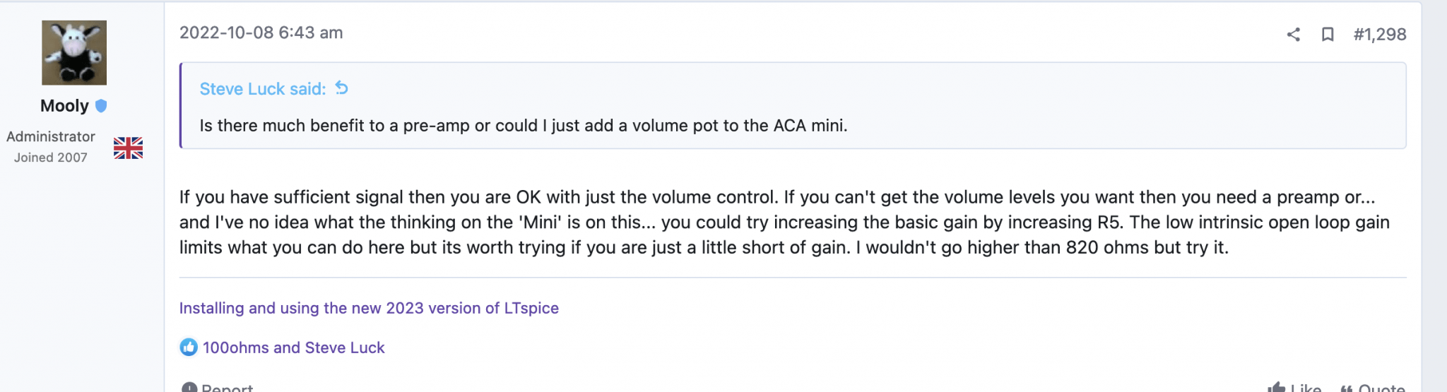
Task: Click the staff shield badge beside Mooly
Action: 101,106
